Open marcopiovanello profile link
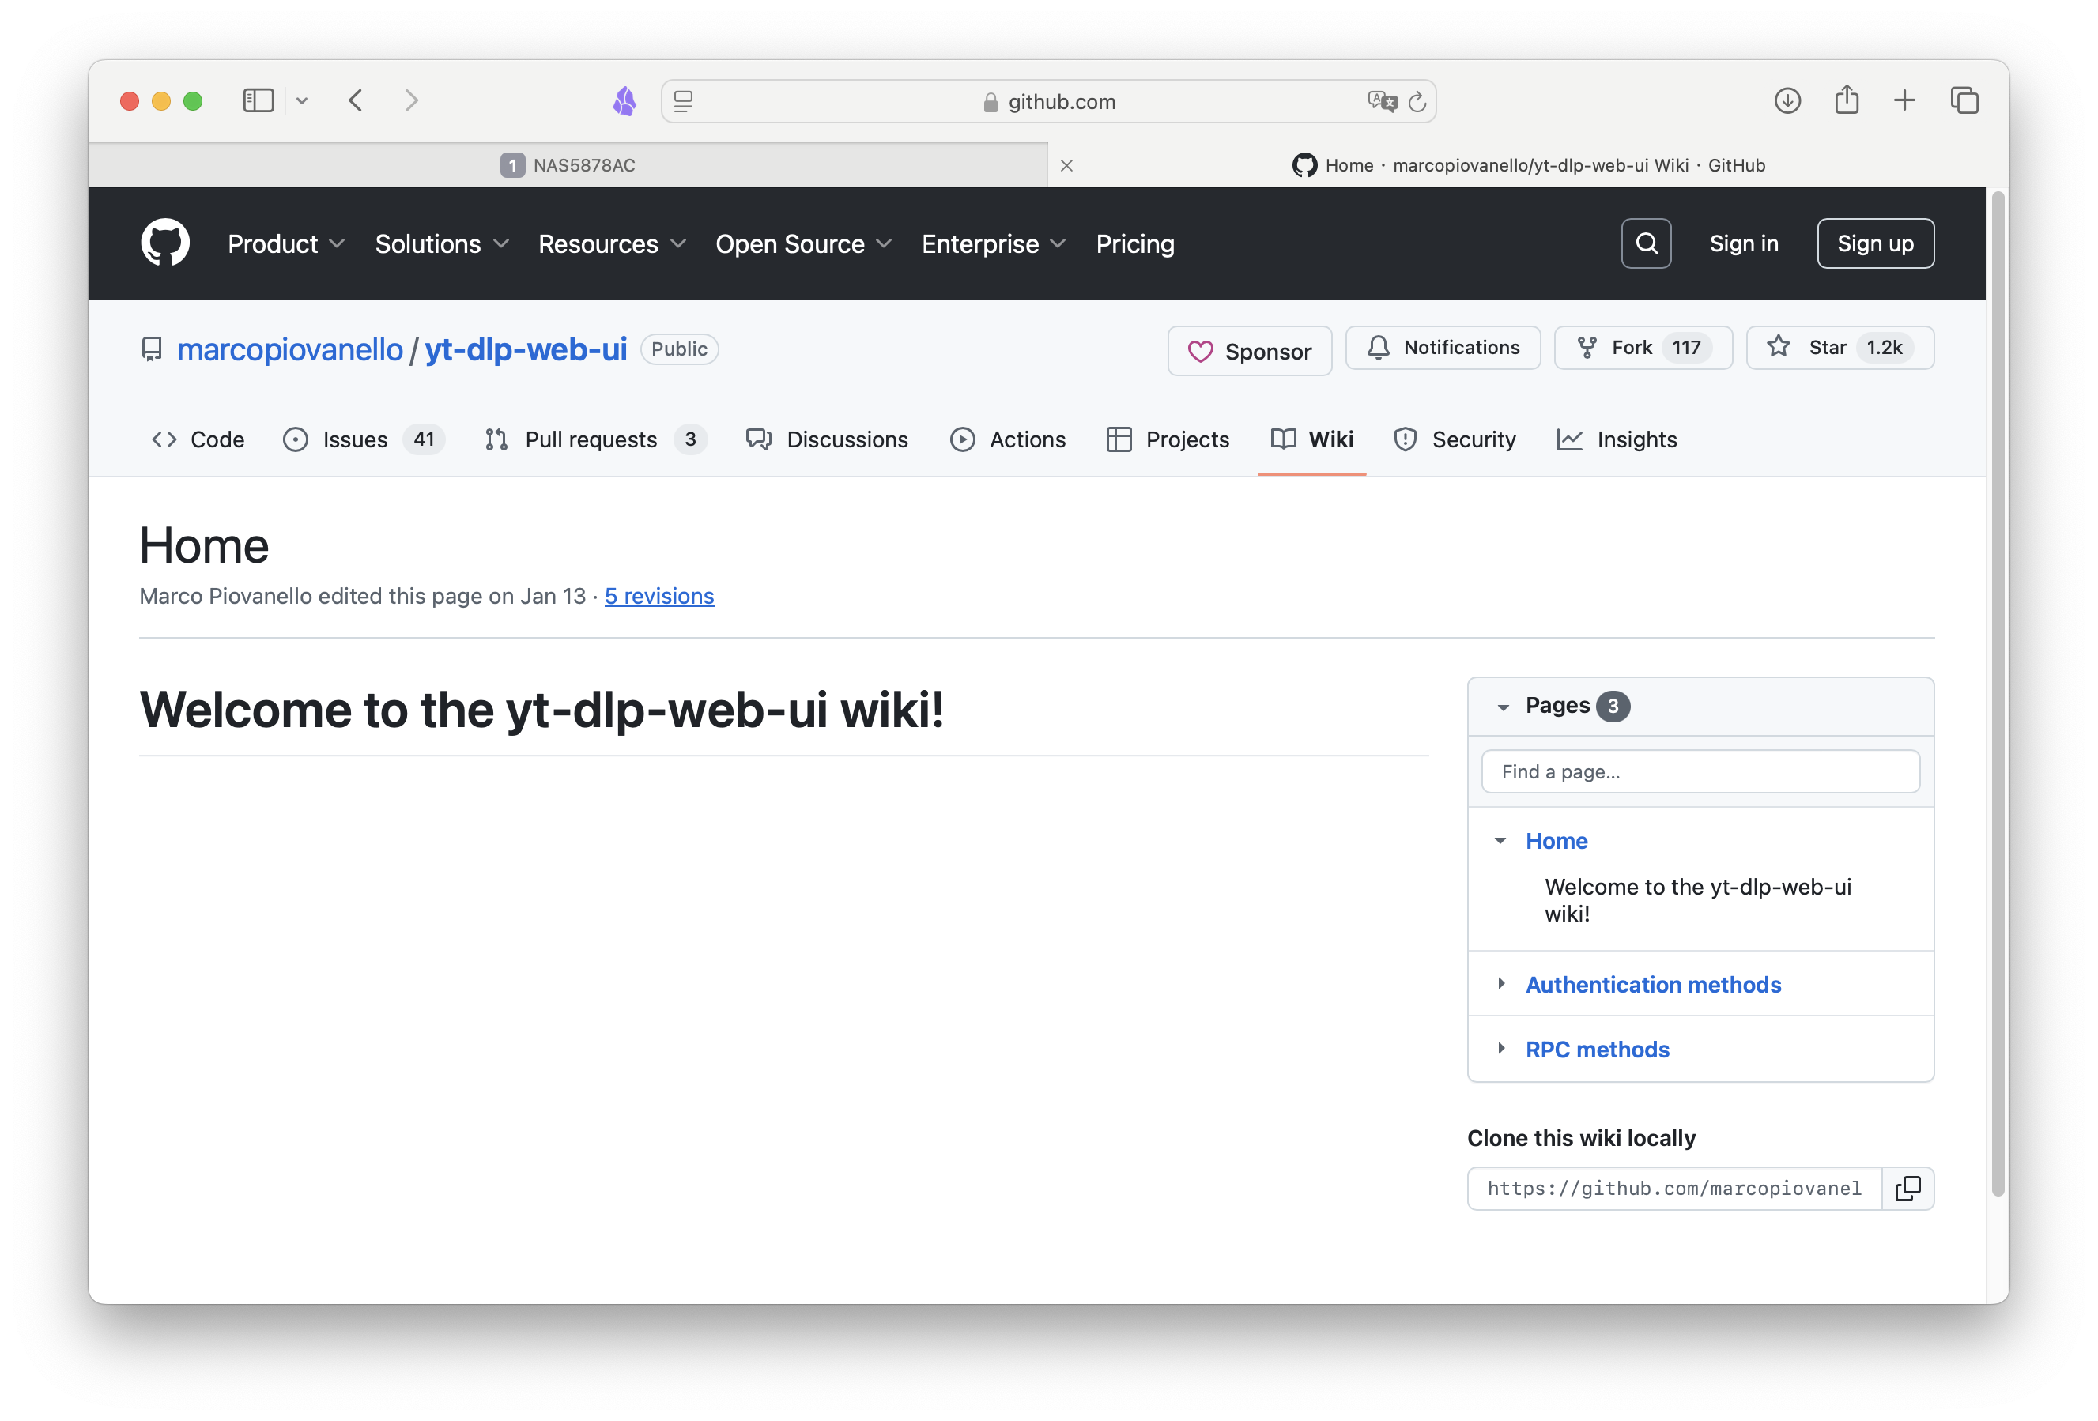Screen dimensions: 2098x1421 pyautogui.click(x=289, y=349)
